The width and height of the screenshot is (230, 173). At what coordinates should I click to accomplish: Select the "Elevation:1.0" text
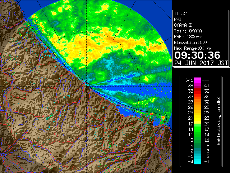(190, 43)
